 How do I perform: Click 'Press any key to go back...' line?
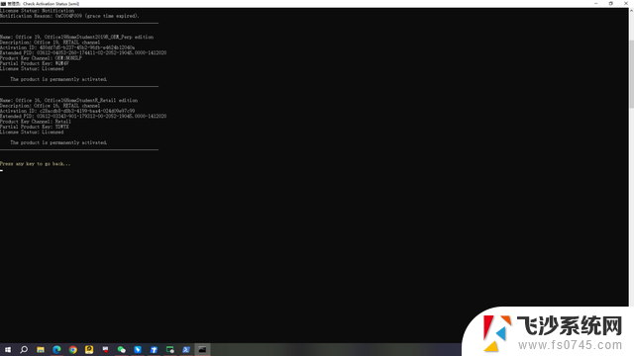pos(36,164)
